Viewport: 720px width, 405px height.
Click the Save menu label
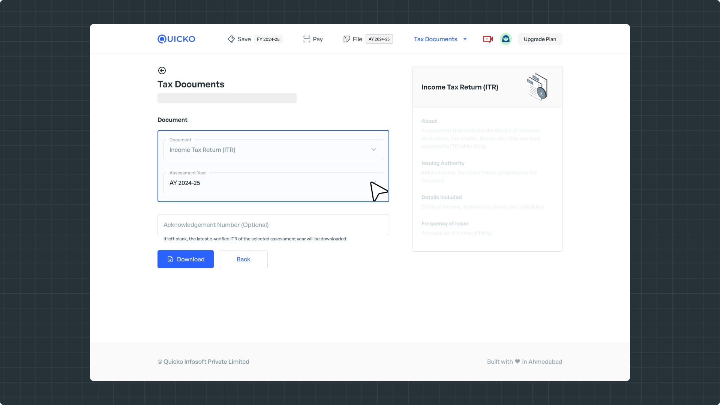(x=244, y=39)
